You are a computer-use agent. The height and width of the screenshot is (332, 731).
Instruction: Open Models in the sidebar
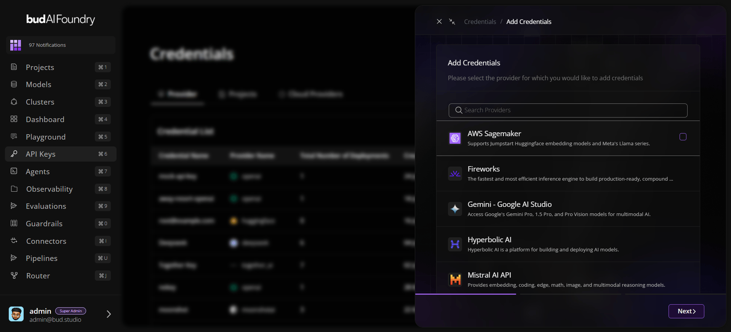pyautogui.click(x=61, y=84)
